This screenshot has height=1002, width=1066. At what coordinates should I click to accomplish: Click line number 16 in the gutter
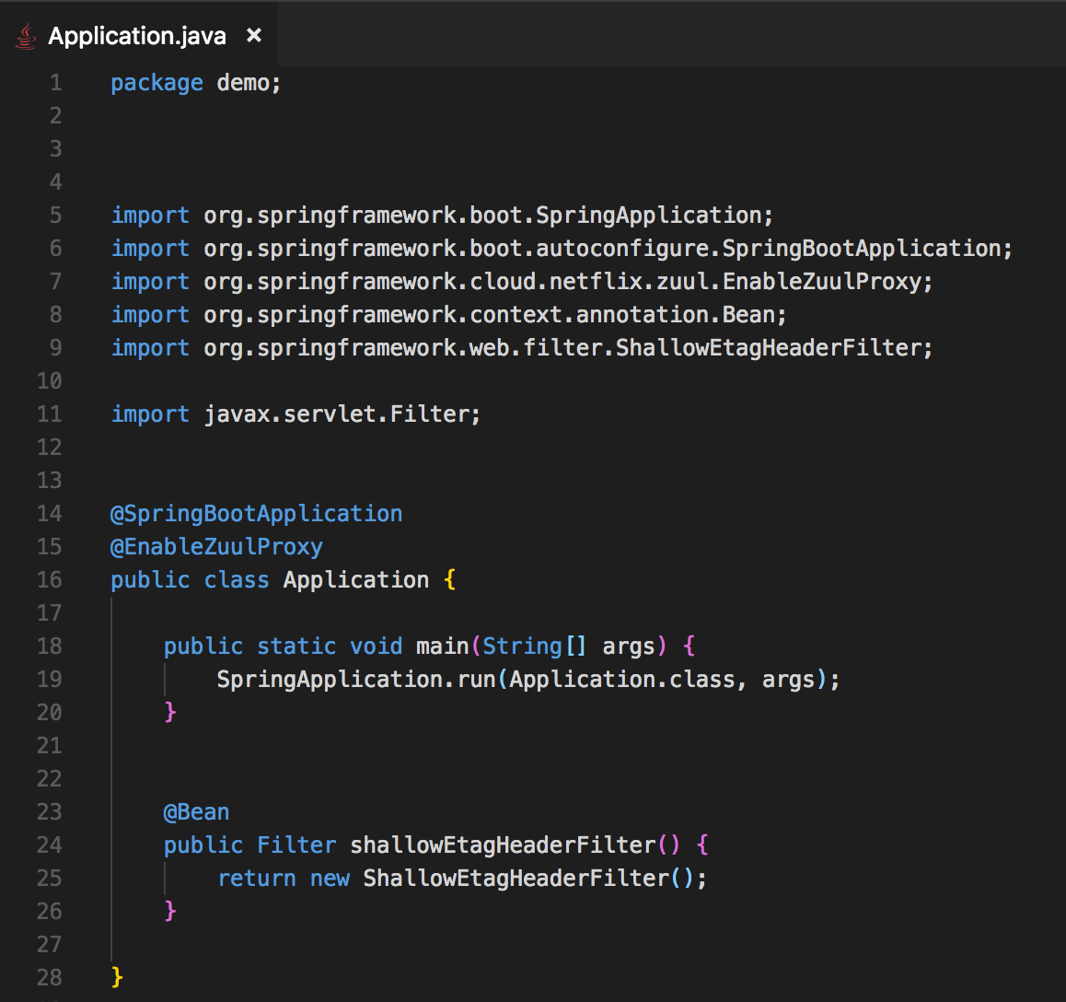click(x=50, y=580)
